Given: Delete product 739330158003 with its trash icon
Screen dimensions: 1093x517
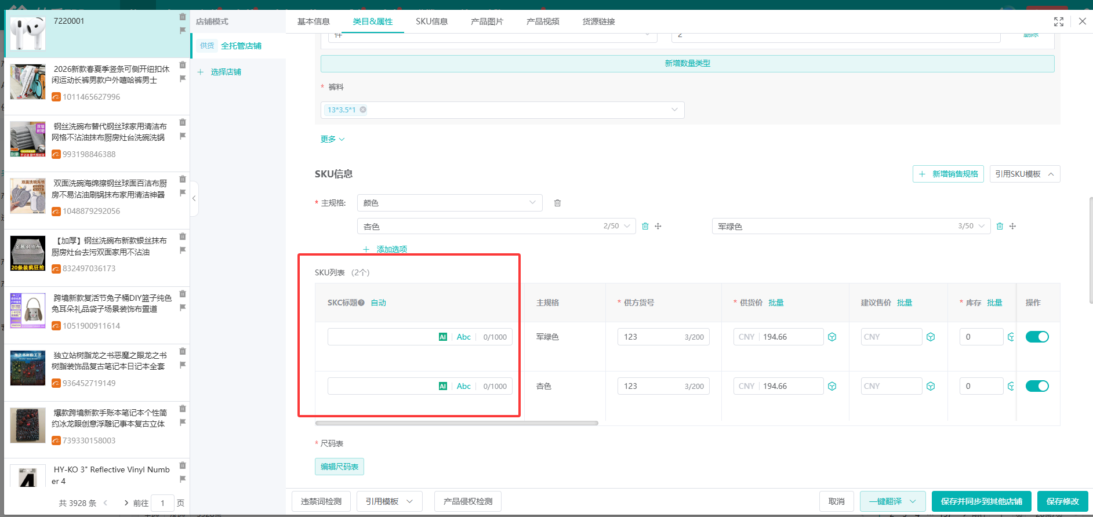Looking at the screenshot, I should (x=183, y=409).
